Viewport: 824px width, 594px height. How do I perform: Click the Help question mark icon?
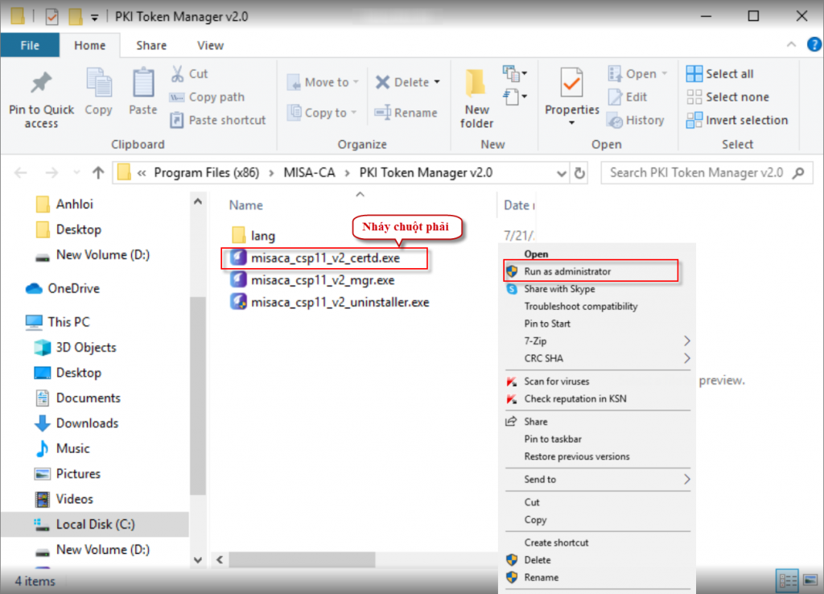point(814,45)
